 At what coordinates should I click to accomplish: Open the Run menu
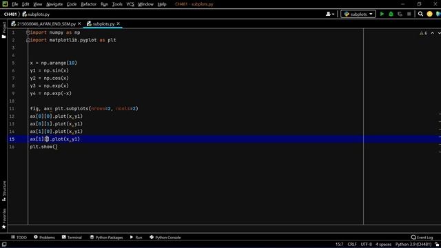104,4
